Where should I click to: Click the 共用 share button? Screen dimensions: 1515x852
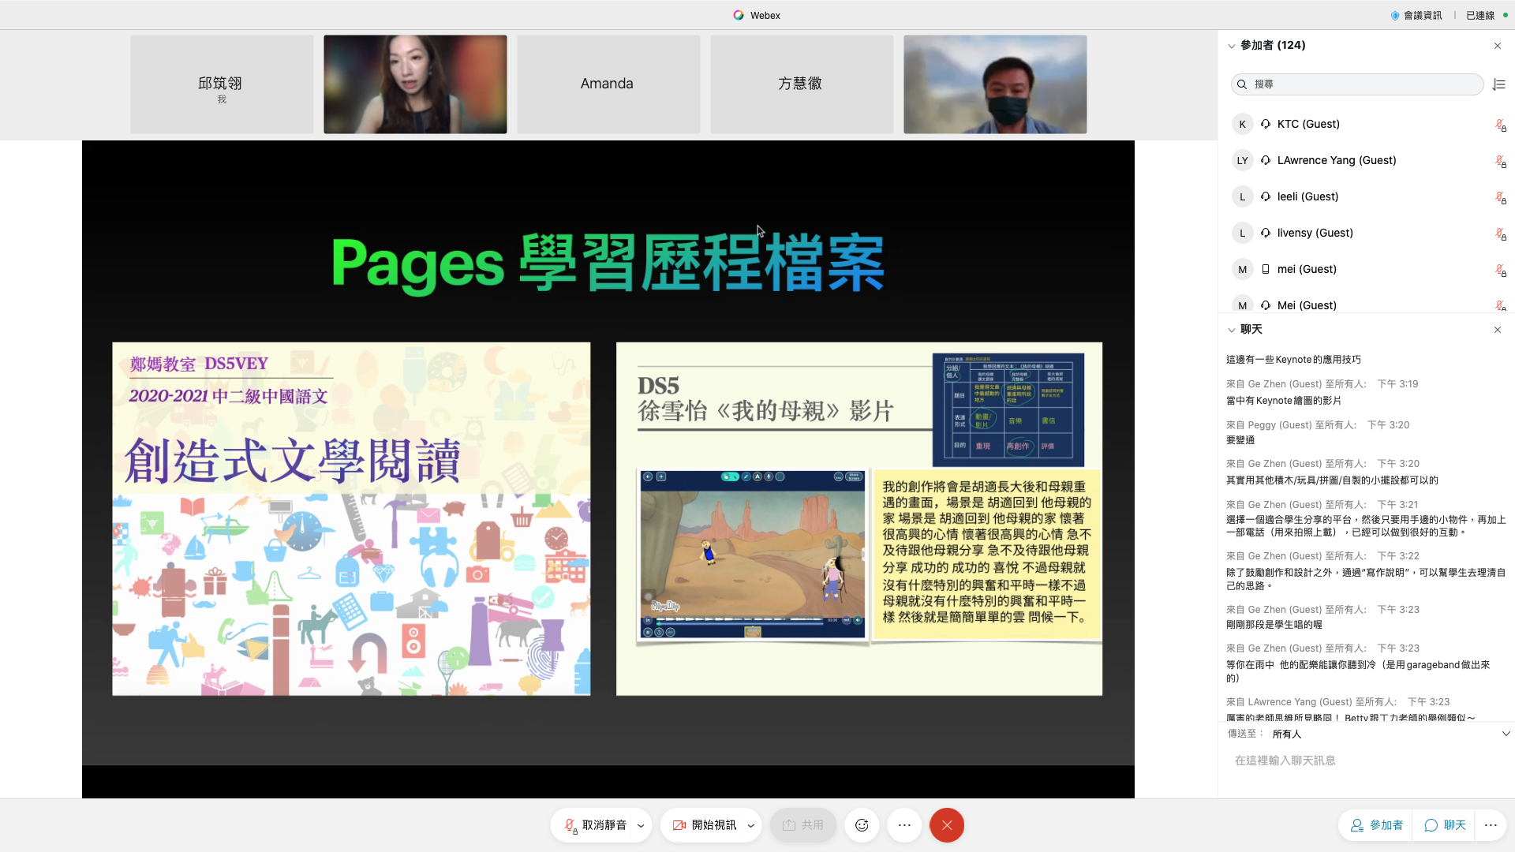coord(803,825)
